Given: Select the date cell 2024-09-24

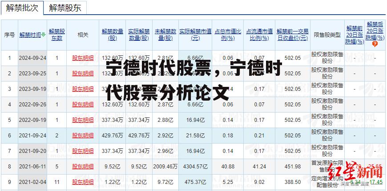Looking at the screenshot, I should tap(32, 58).
